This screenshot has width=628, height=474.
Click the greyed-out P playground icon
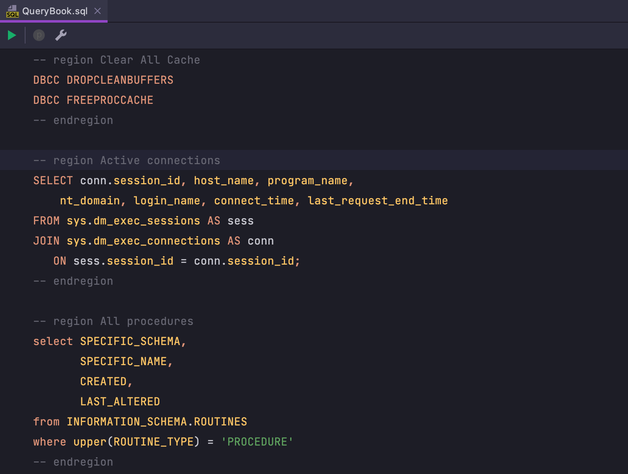tap(39, 36)
